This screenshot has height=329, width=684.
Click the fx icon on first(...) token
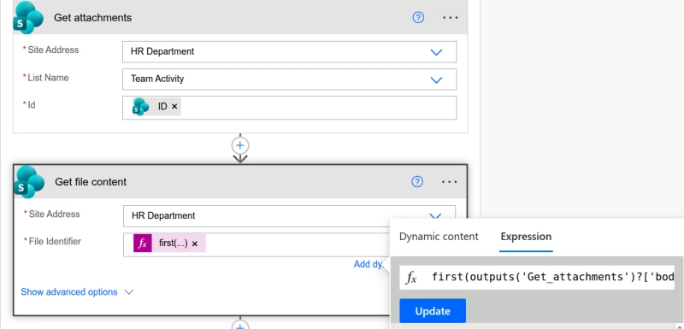[143, 244]
